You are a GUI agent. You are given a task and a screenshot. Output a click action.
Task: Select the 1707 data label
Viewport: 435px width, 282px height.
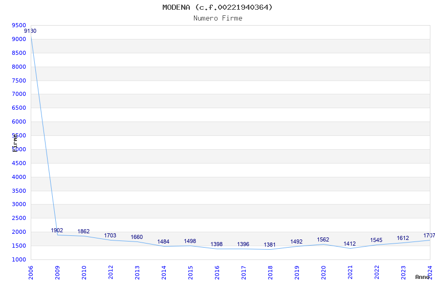(429, 236)
